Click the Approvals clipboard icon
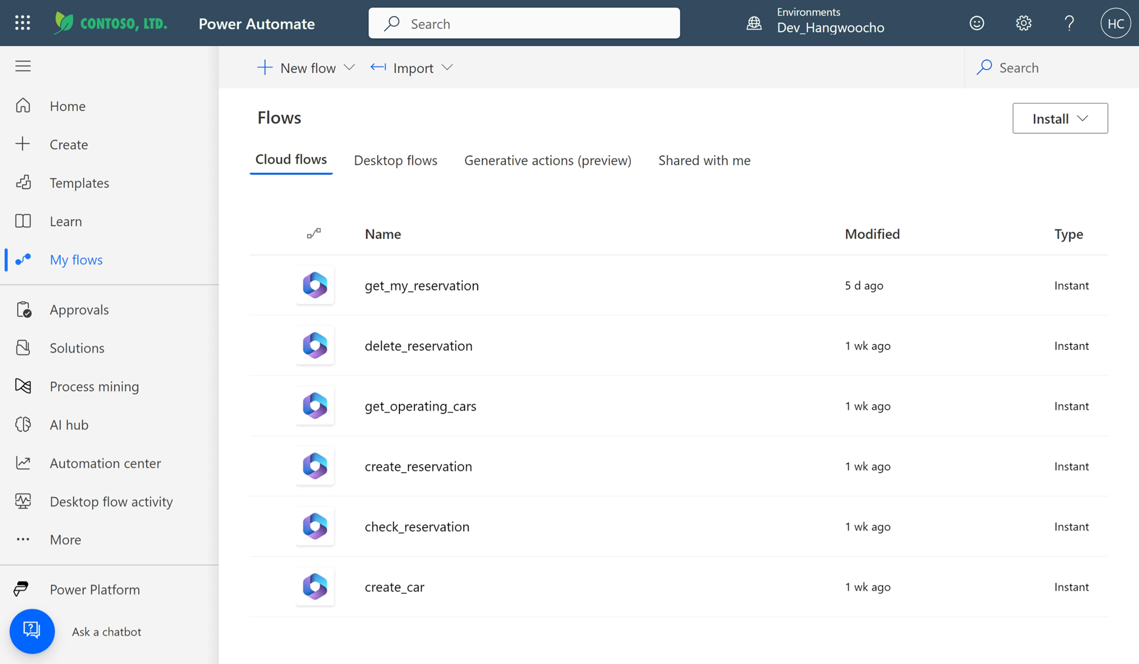The image size is (1139, 664). [23, 309]
